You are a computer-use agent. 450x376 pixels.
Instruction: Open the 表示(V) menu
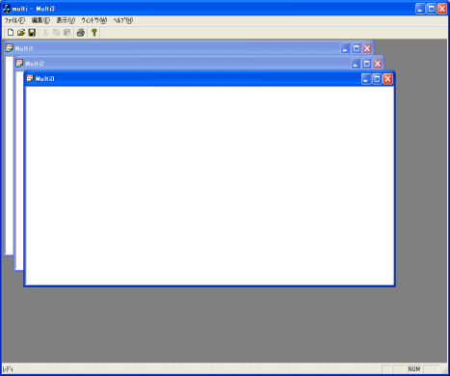point(66,20)
